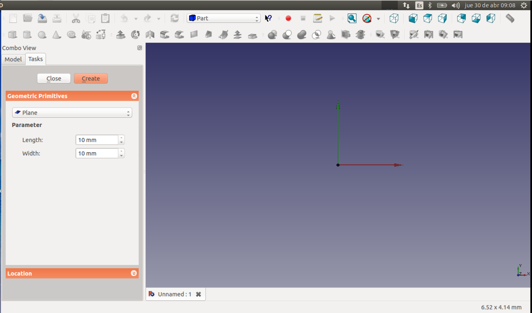Click the What's This help cursor icon
The height and width of the screenshot is (313, 532).
[x=268, y=18]
